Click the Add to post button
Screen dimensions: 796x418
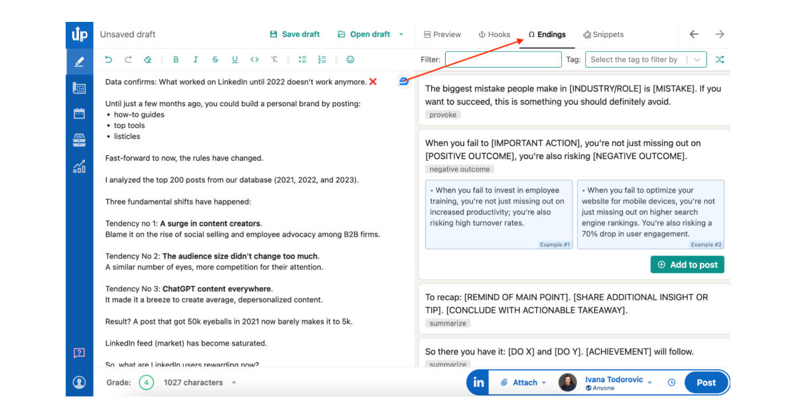coord(687,264)
